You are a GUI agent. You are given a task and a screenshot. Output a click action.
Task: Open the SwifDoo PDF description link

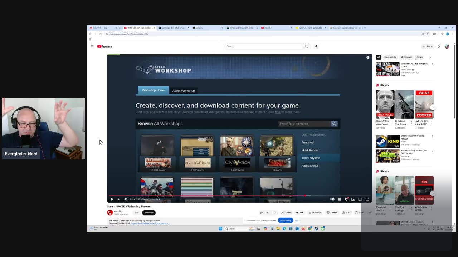point(150,223)
